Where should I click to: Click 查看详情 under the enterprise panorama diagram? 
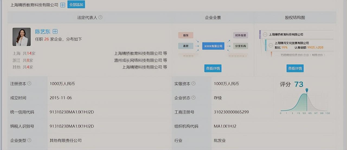pos(213,68)
